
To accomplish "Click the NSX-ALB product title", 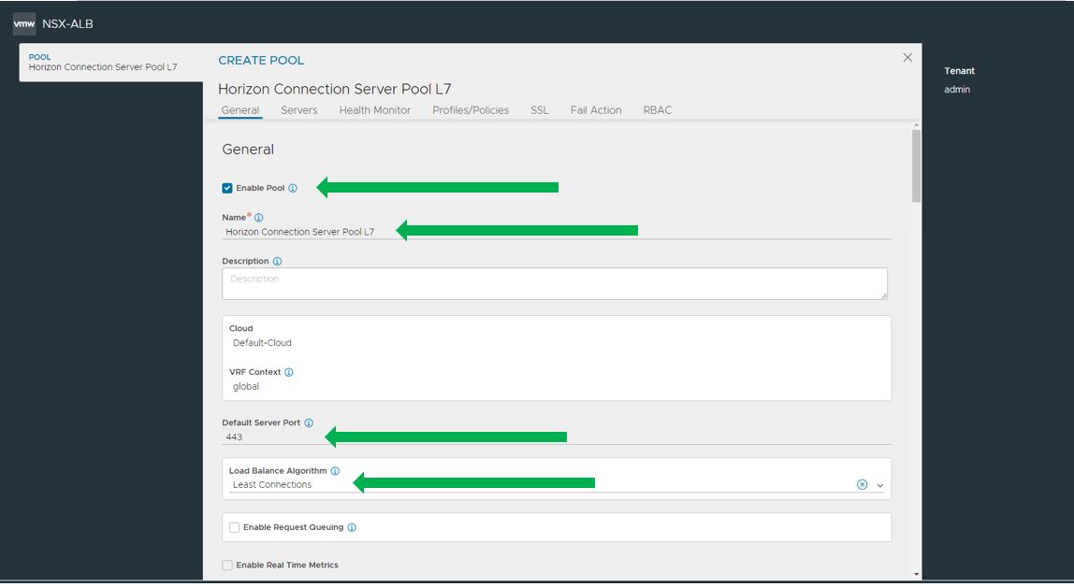I will pos(67,24).
